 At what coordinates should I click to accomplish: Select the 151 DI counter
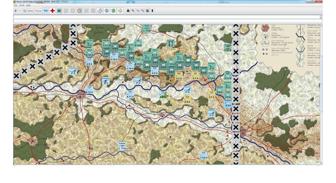(89, 62)
